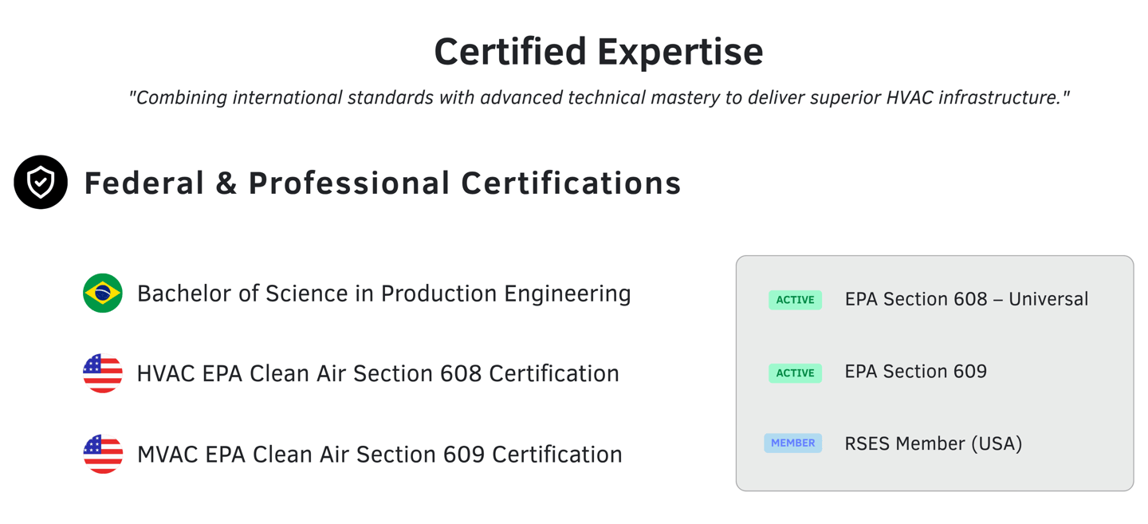Click the US flag beside HVAC EPA certification
Image resolution: width=1148 pixels, height=524 pixels.
103,373
